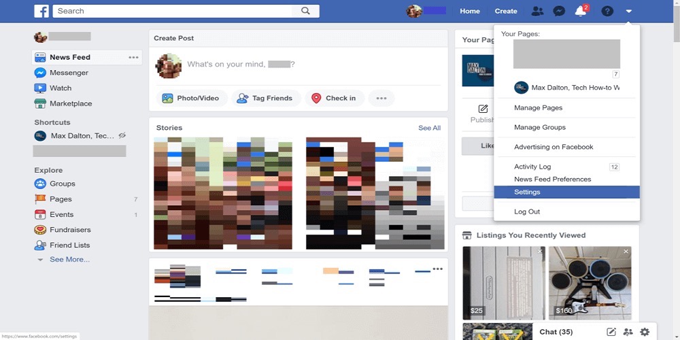Click Max Dalton page cover thumbnail
Screen dimensions: 680x340
(x=478, y=70)
